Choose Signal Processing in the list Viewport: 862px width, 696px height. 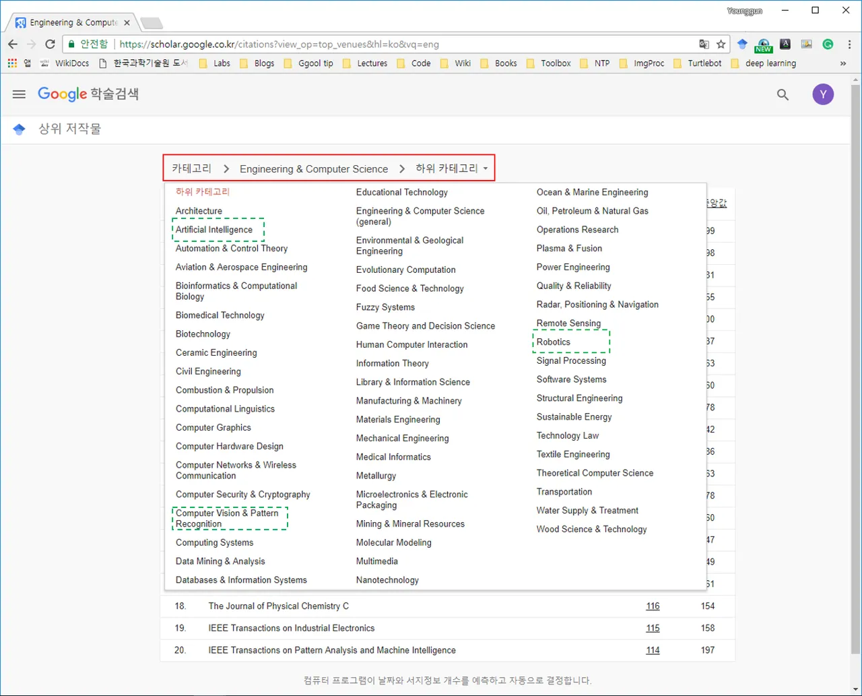[x=571, y=361]
